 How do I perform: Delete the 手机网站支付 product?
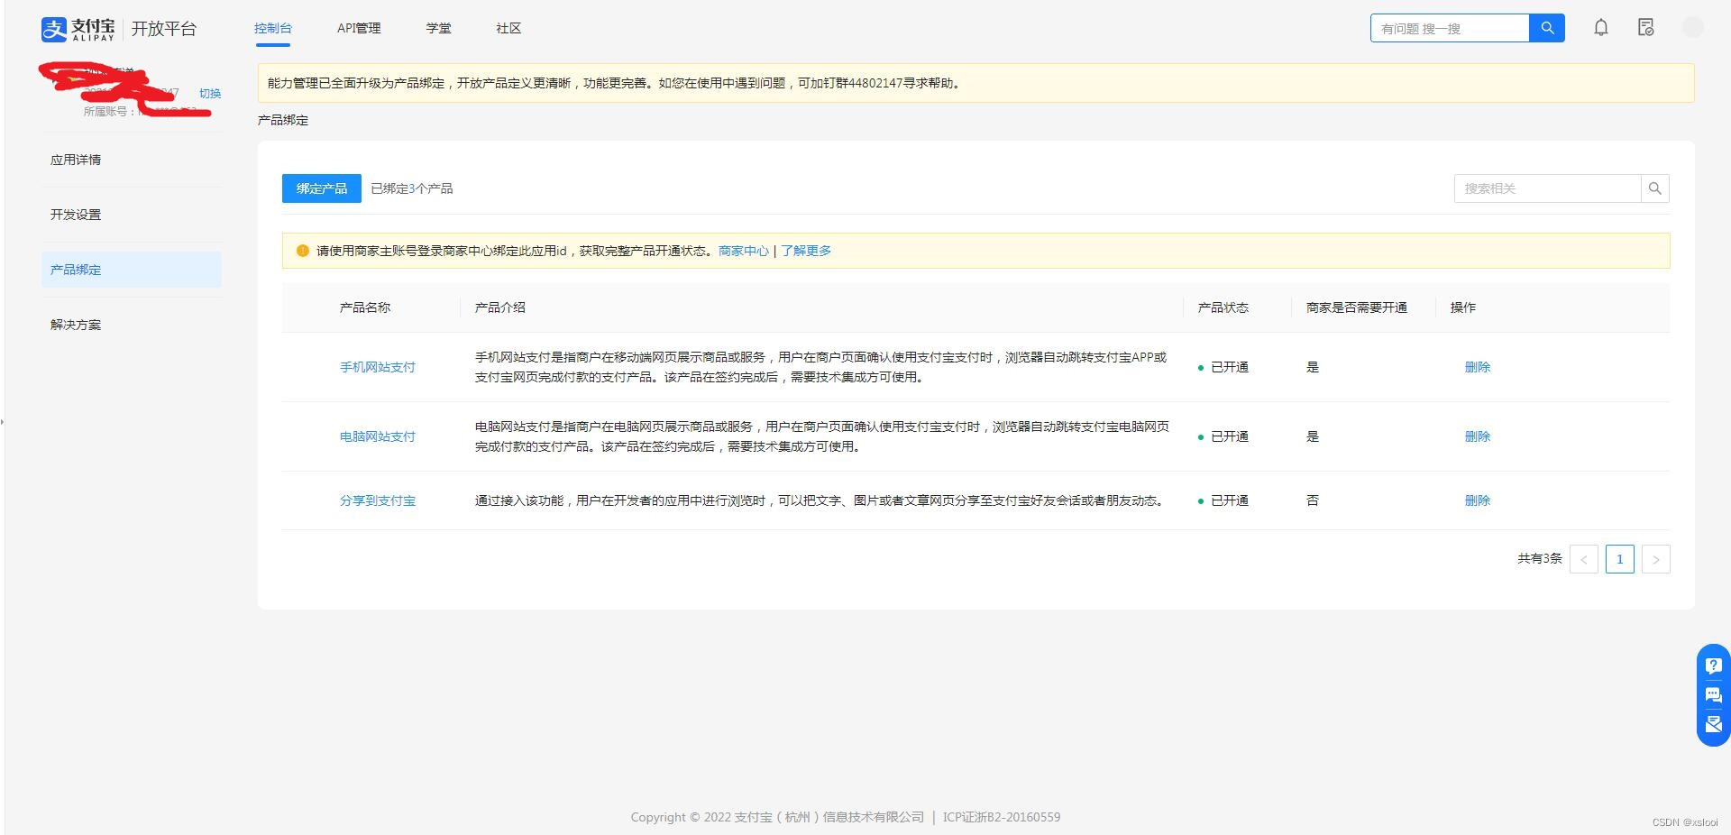(x=1478, y=367)
